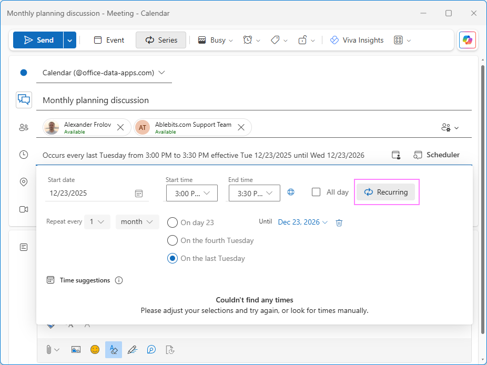Enable the All day checkbox
The width and height of the screenshot is (487, 365).
pos(316,192)
